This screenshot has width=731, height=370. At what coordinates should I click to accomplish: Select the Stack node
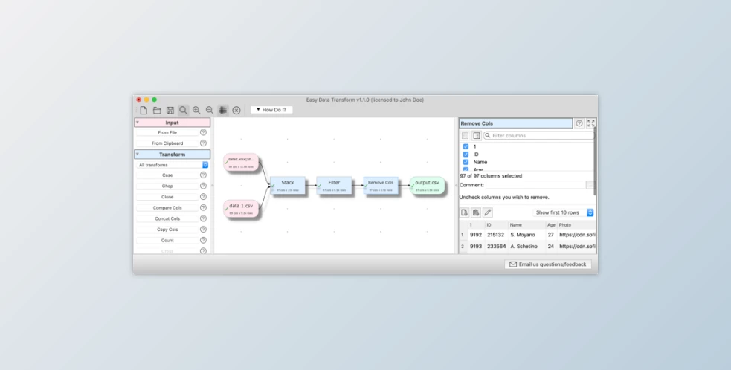coord(288,186)
